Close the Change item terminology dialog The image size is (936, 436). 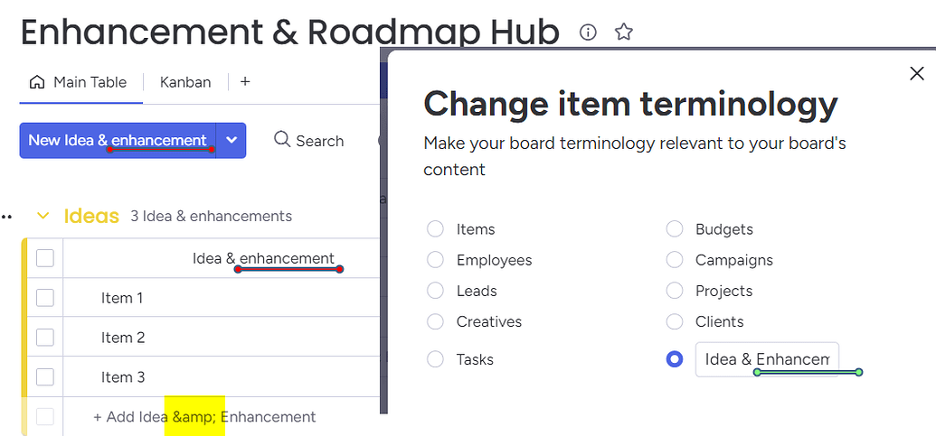tap(916, 74)
